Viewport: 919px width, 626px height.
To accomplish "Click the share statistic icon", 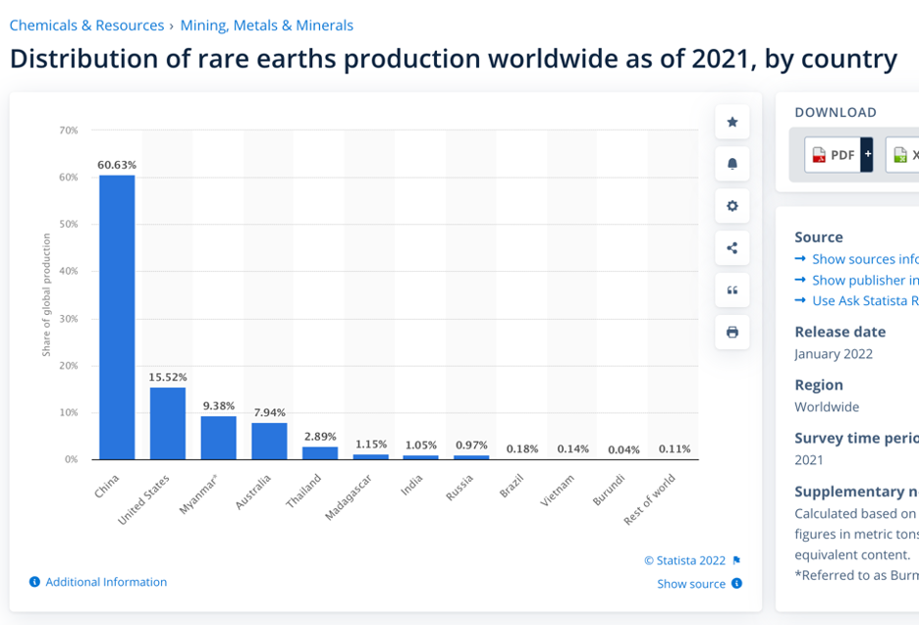I will pyautogui.click(x=731, y=248).
